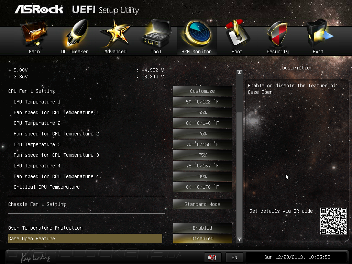352x264 pixels.
Task: Select the highlighted Case Open Feature row
Action: pos(85,239)
